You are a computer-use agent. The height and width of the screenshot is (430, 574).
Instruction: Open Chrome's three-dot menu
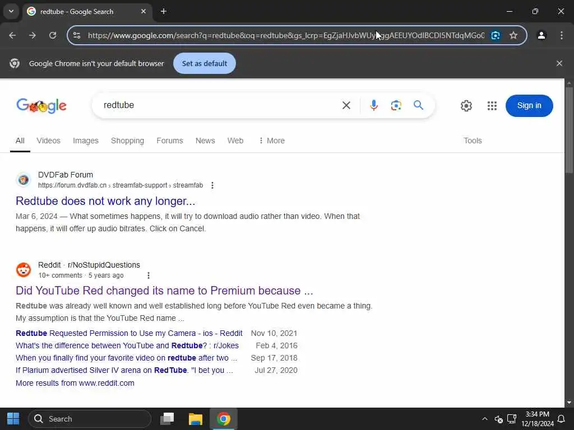click(x=562, y=35)
